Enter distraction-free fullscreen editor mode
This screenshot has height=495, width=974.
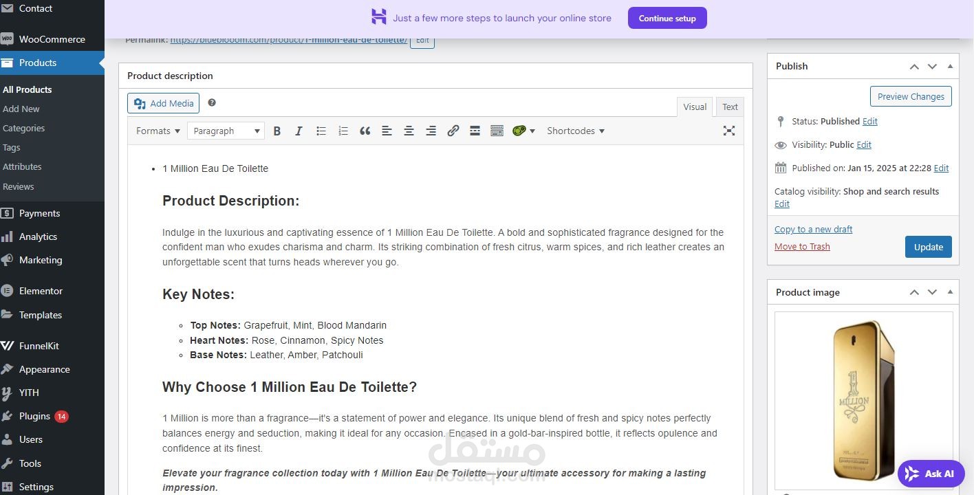(x=729, y=131)
